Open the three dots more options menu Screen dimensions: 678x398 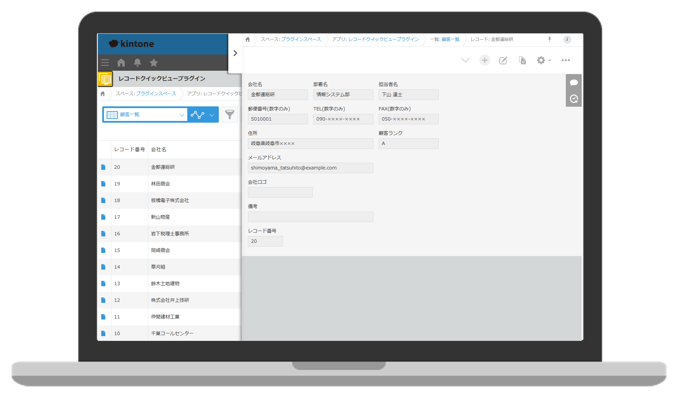[566, 60]
